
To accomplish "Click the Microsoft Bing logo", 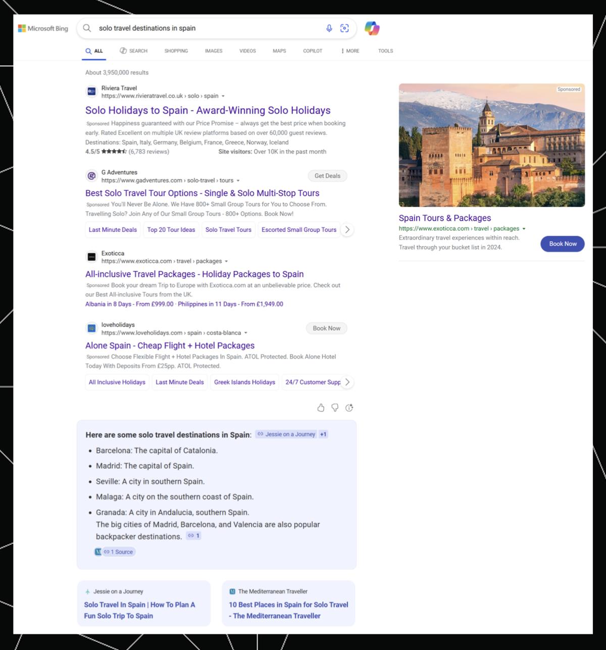I will [x=43, y=28].
